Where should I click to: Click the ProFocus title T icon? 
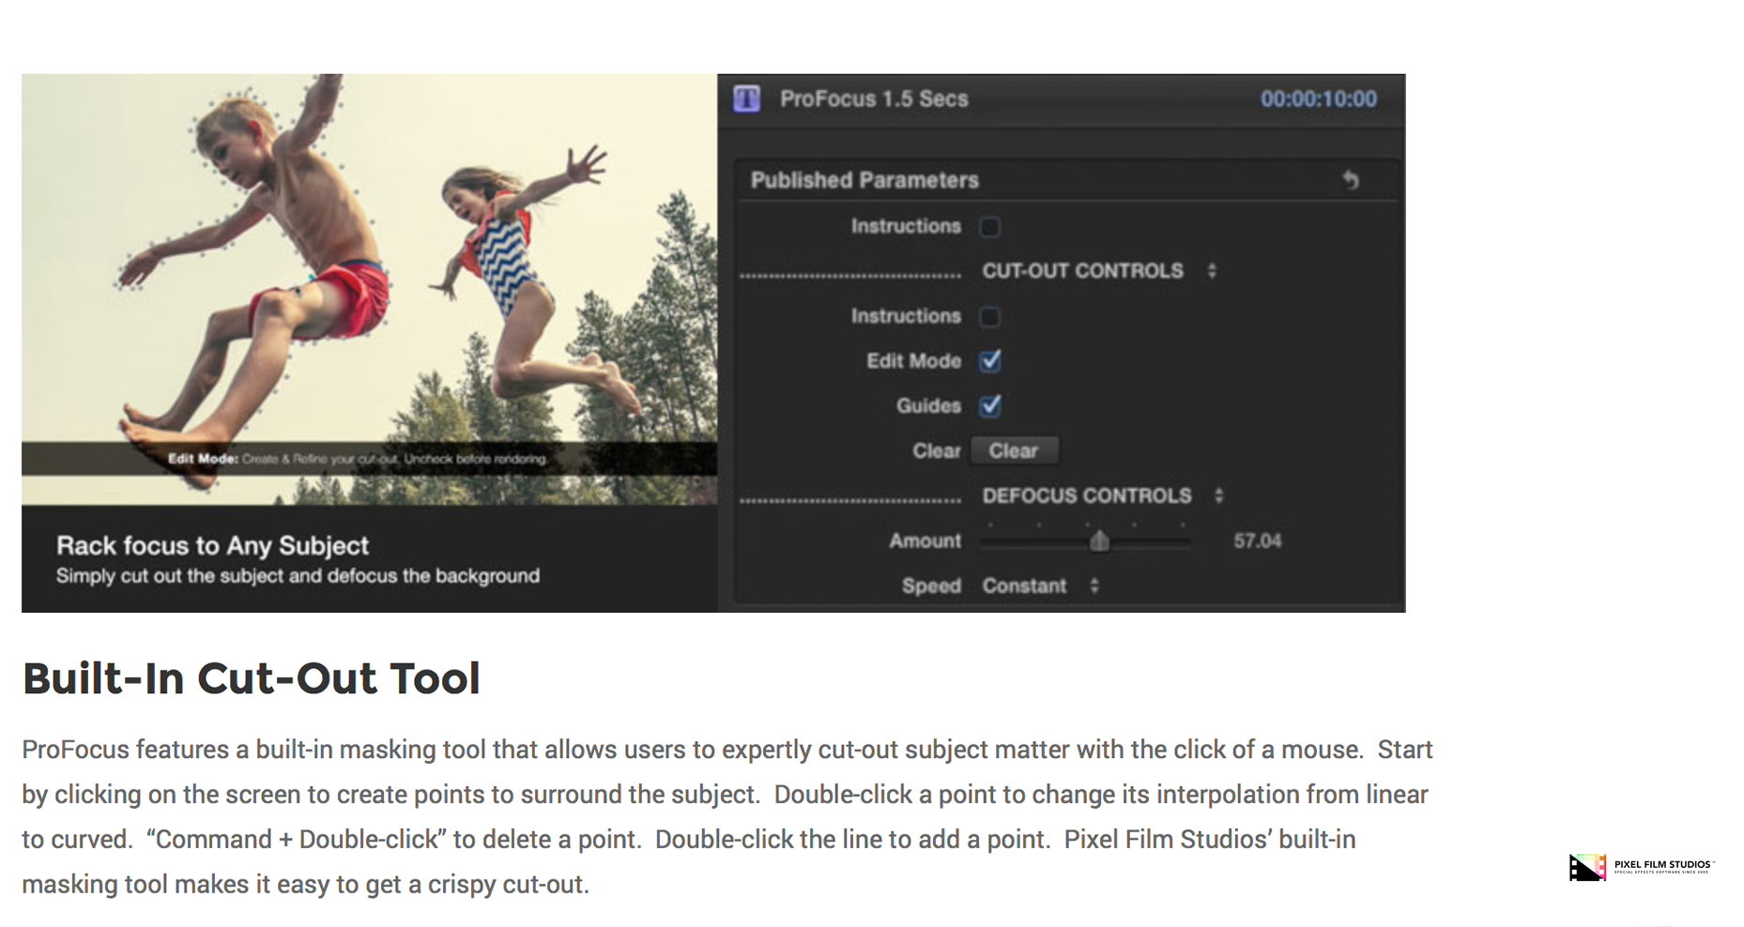click(x=746, y=99)
